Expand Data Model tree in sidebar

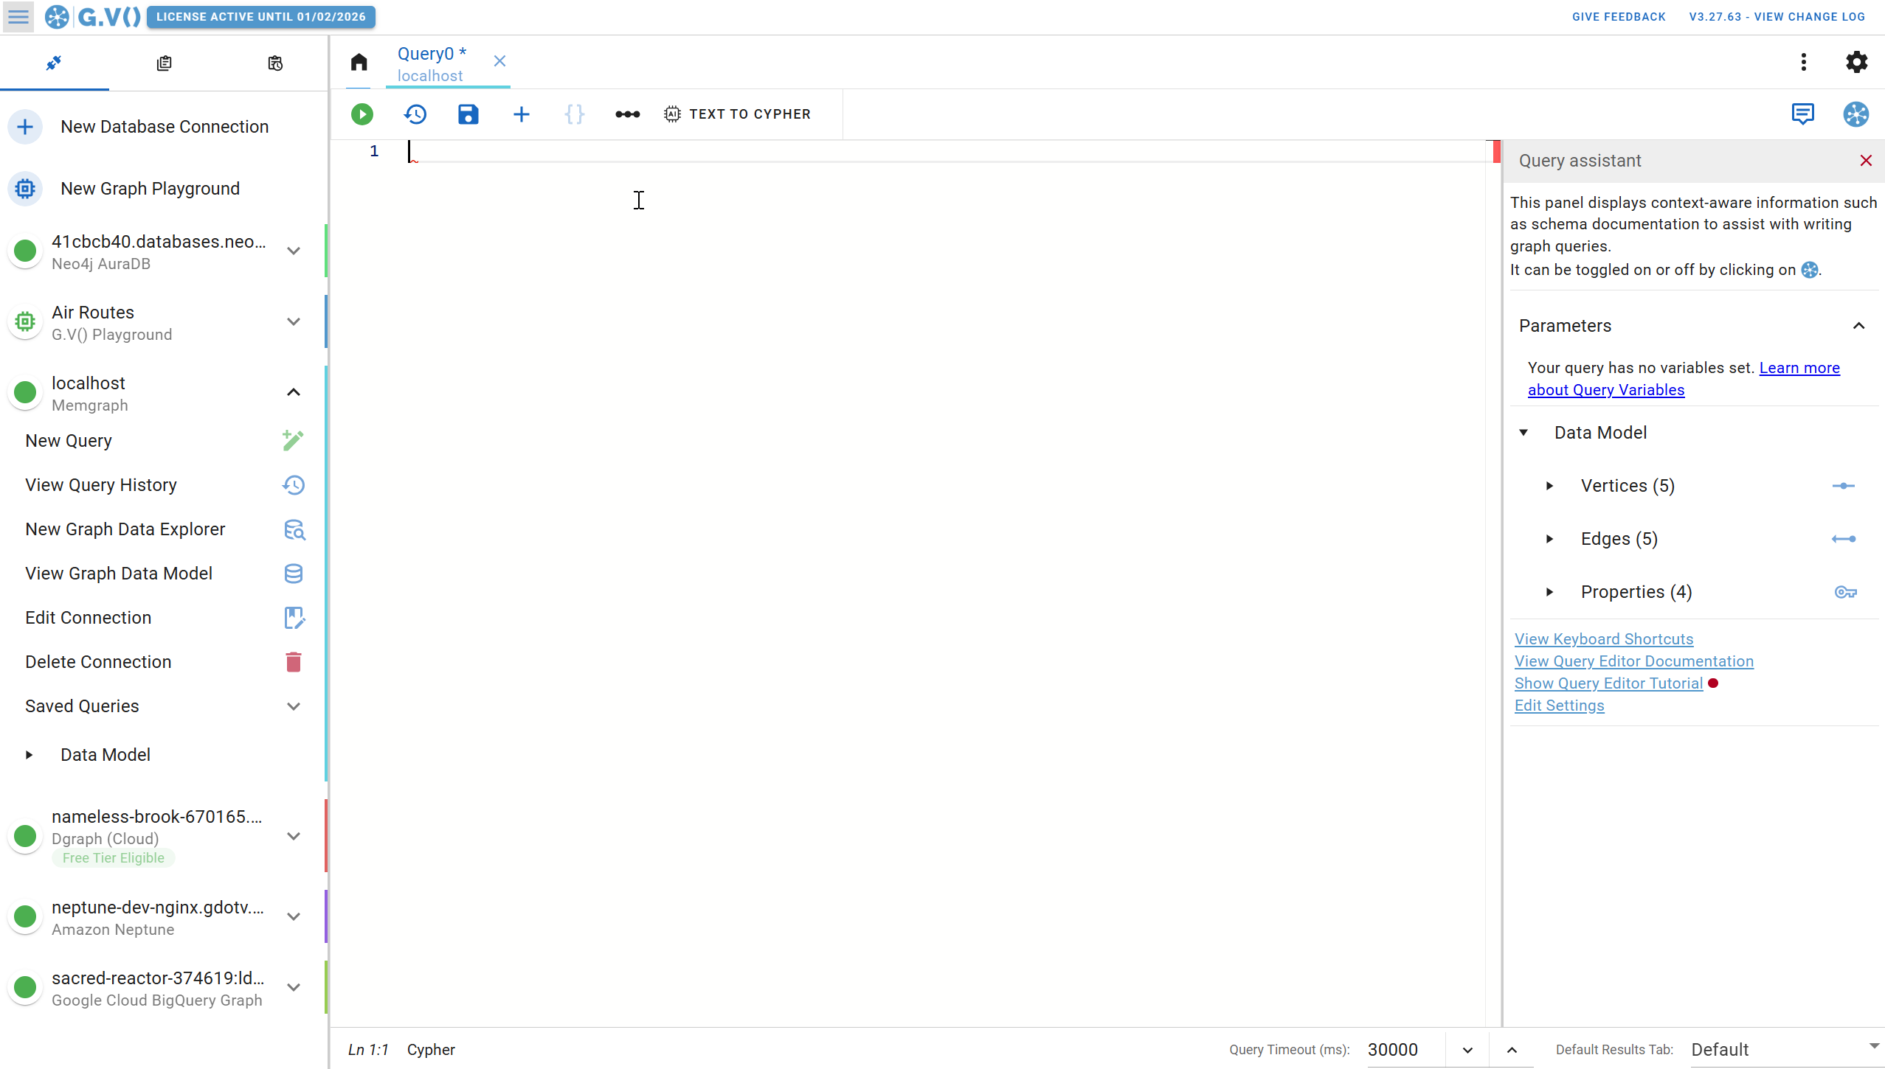[29, 755]
